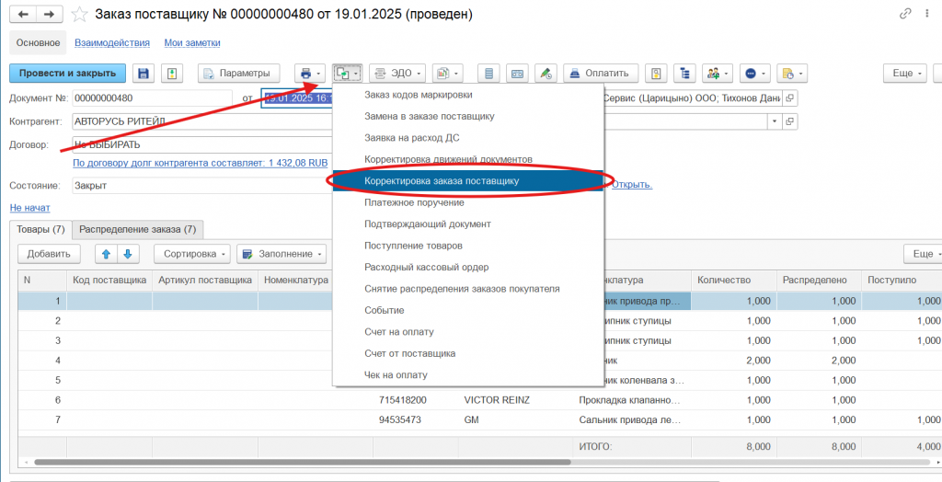Switch to 'Распределение заказа (7)' tab
Screen dimensions: 942x482
[137, 229]
